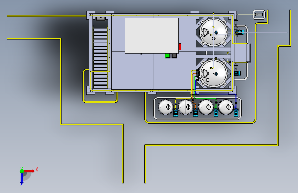This screenshot has width=298, height=193.
Task: Select the blue motor beside the lower large tank
Action: 238,73
